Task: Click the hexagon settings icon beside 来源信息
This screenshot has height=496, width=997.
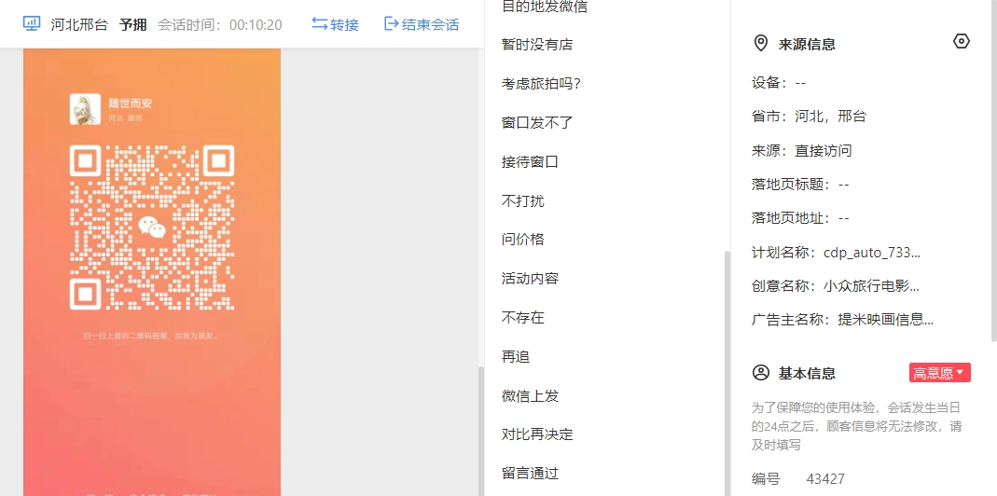Action: [x=962, y=42]
